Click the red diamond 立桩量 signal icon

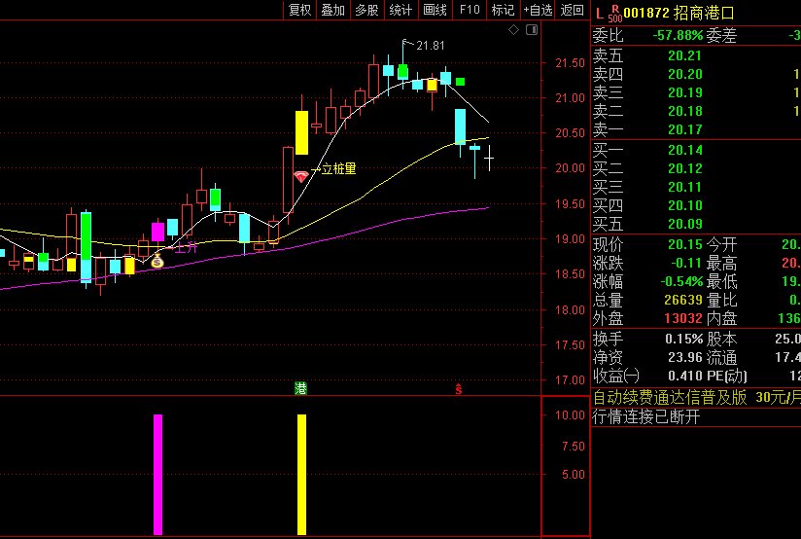tap(301, 176)
